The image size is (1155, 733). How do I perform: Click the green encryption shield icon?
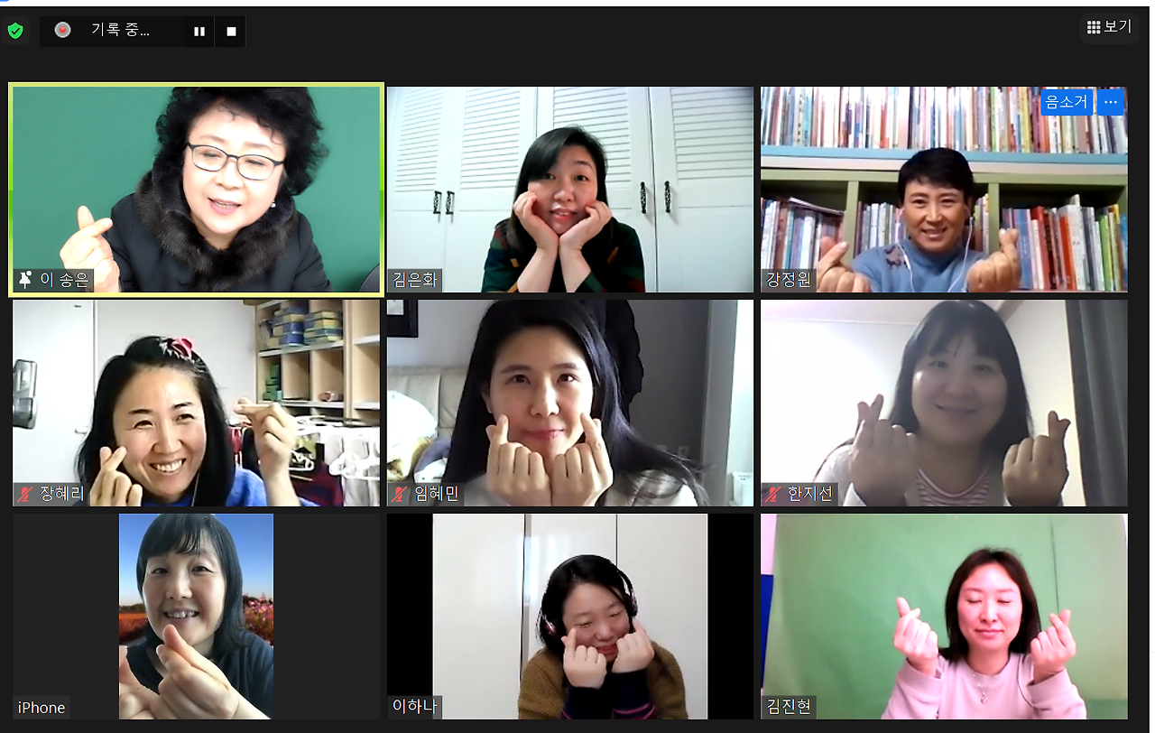pos(14,31)
